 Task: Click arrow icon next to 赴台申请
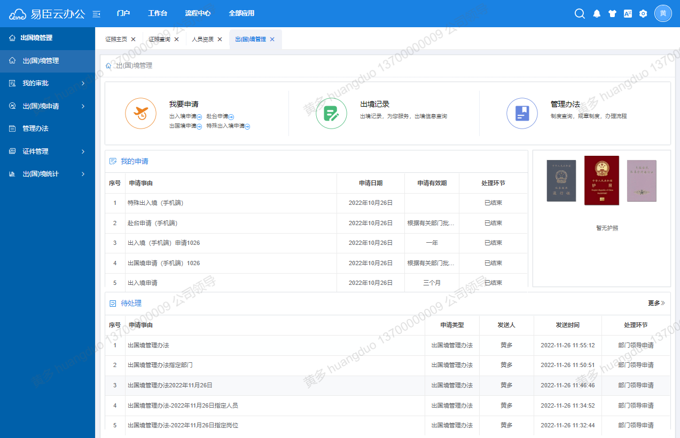pyautogui.click(x=231, y=117)
